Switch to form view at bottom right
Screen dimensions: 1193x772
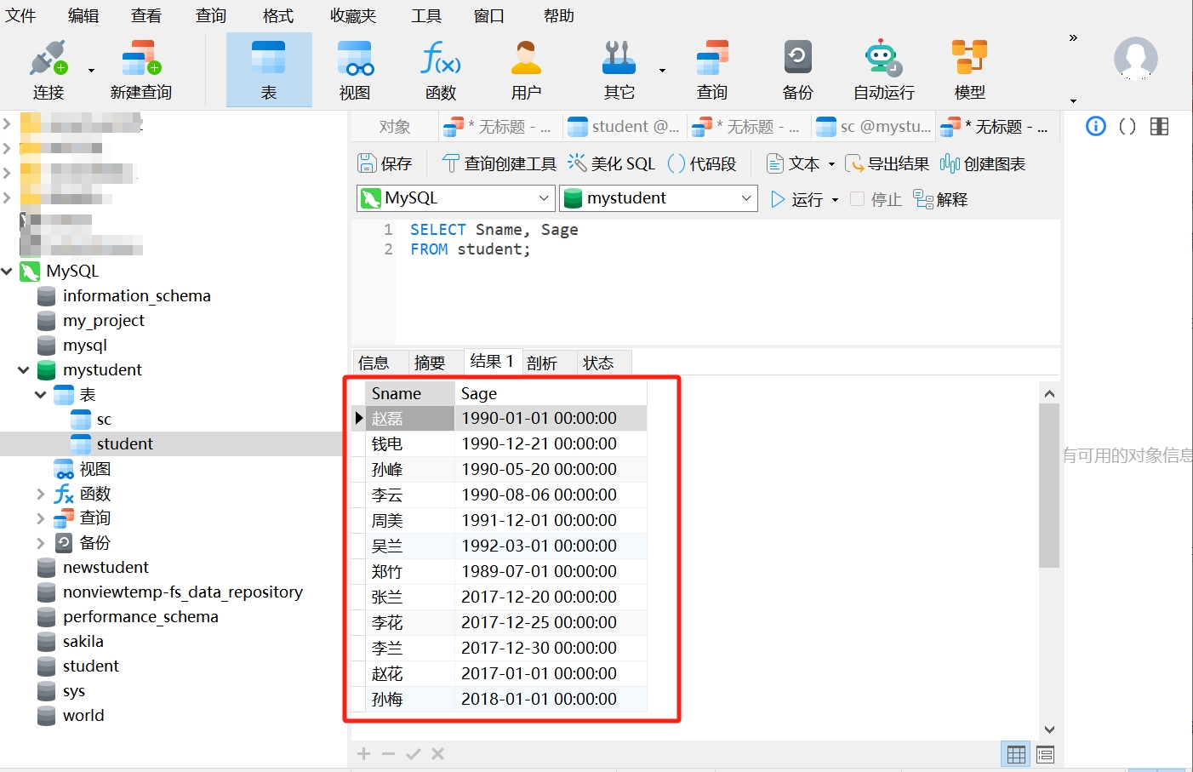1046,754
